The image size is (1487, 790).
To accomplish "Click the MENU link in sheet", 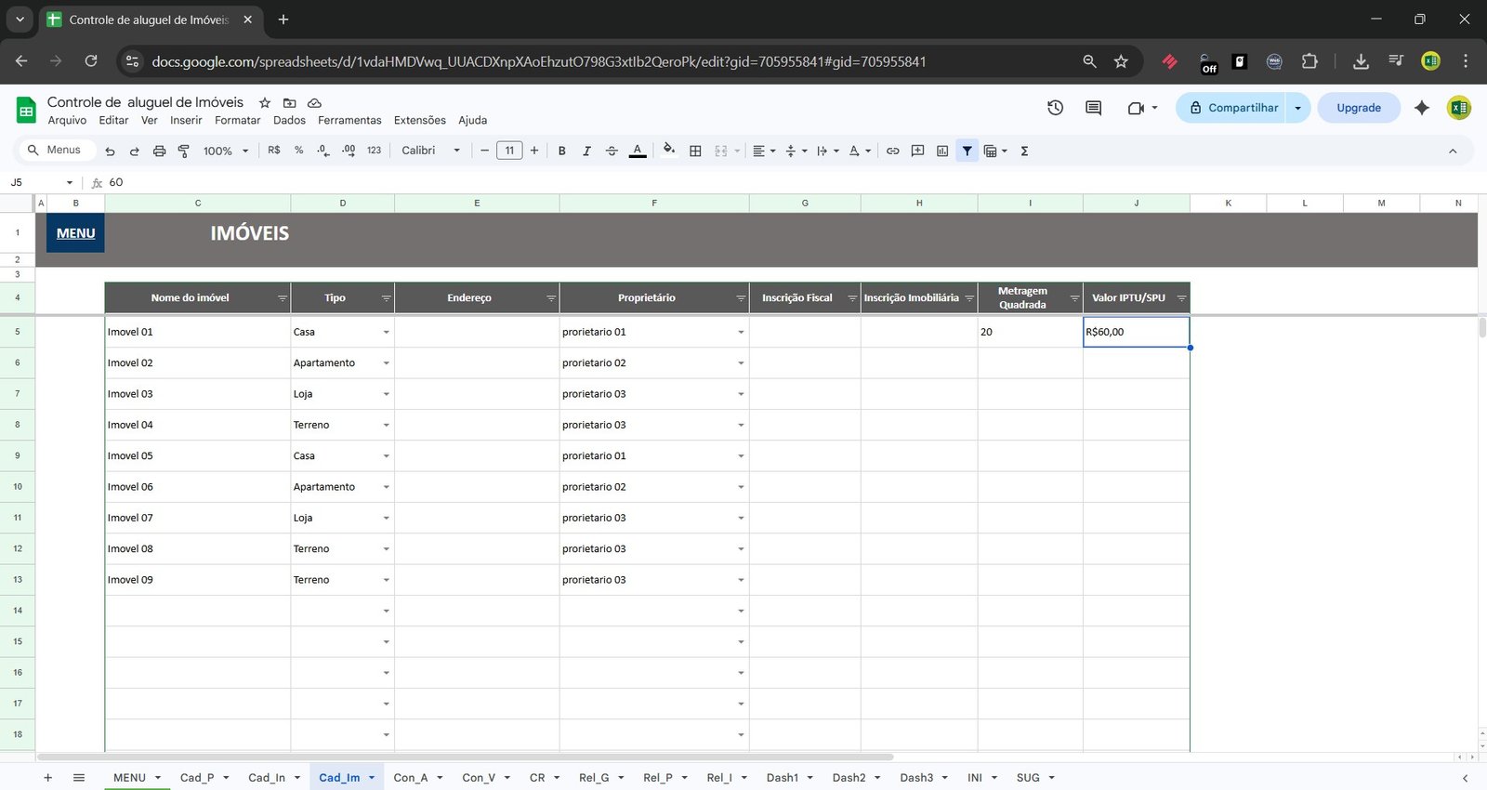I will (75, 233).
